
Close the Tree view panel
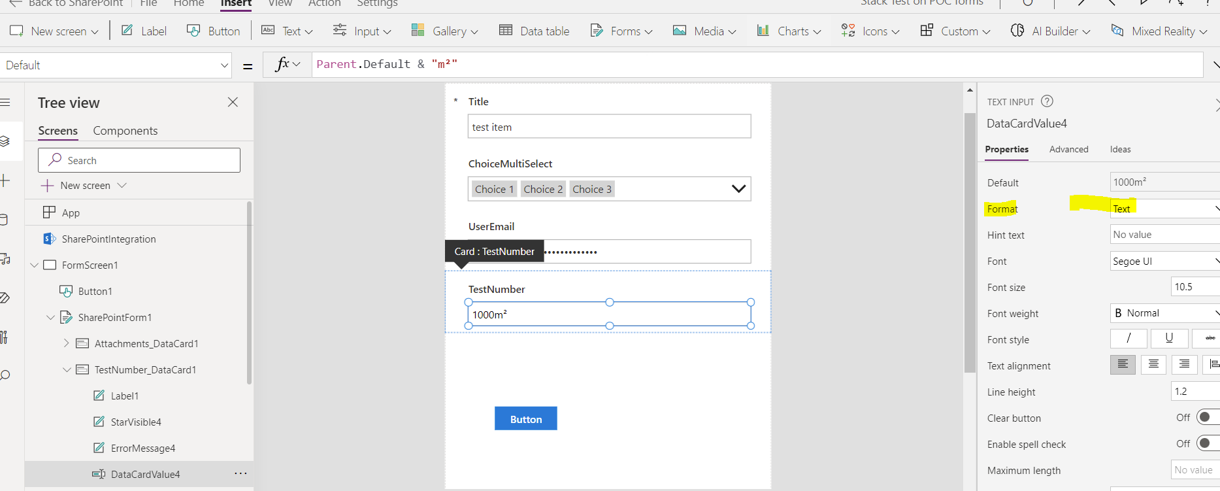click(x=233, y=102)
